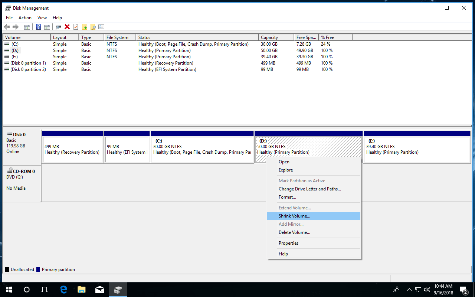Open Microsoft Edge from the taskbar
The height and width of the screenshot is (297, 475).
pyautogui.click(x=63, y=290)
